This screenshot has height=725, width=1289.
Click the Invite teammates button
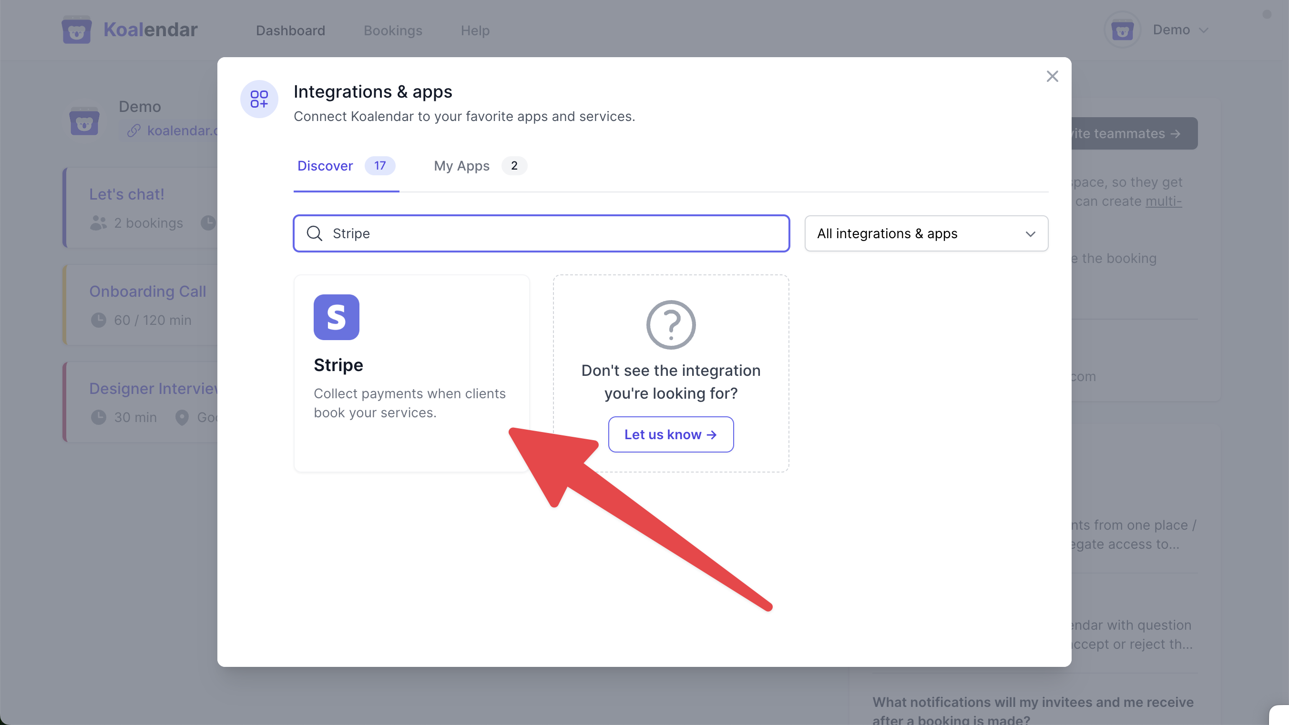point(1135,133)
